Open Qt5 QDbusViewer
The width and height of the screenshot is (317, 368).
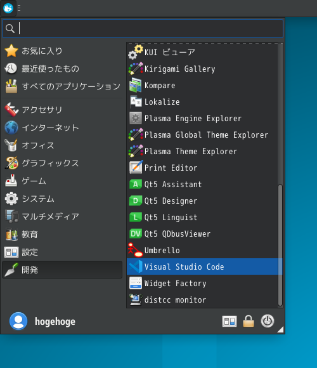(x=203, y=233)
